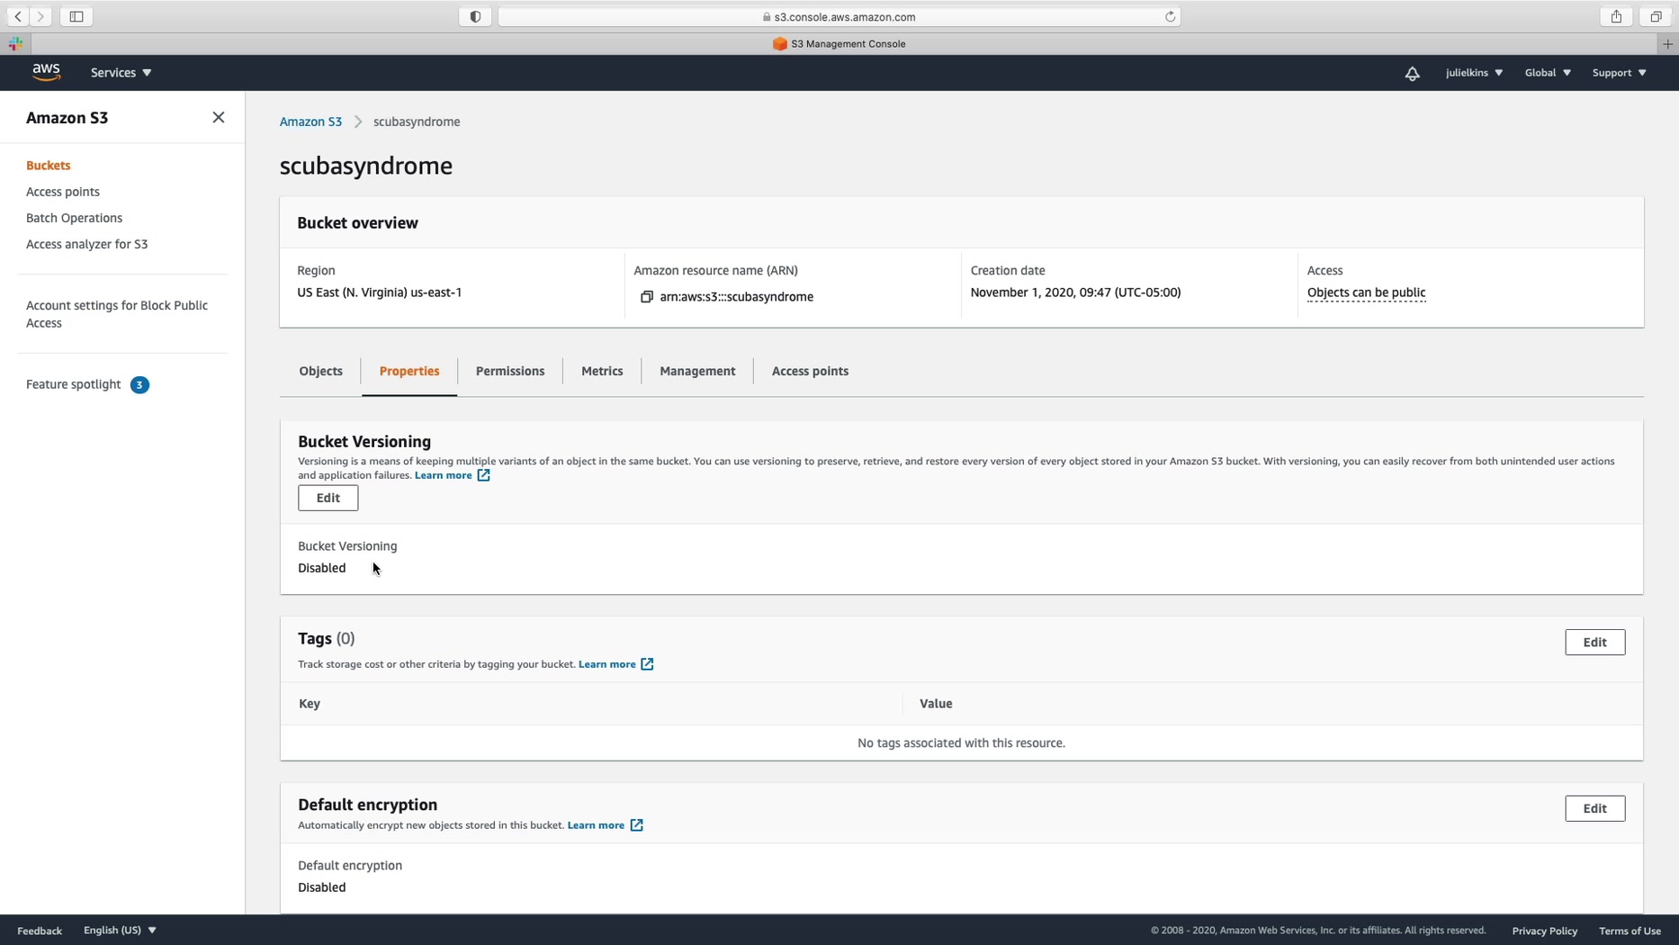Click the creation date November 1, 2020
Viewport: 1679px width, 945px height.
(x=1075, y=292)
